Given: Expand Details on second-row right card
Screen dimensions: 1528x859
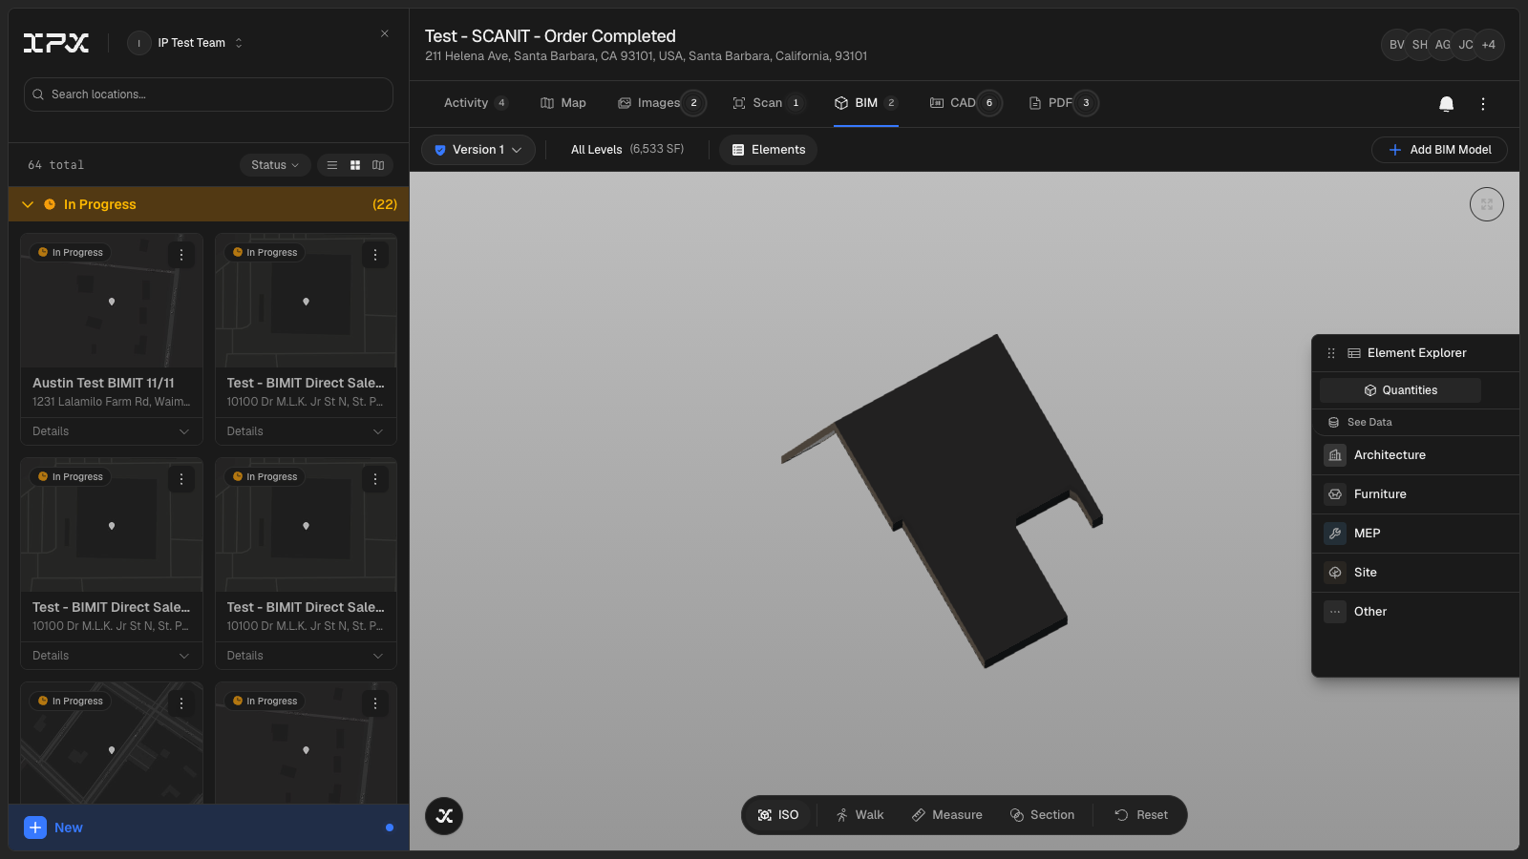Looking at the screenshot, I should pyautogui.click(x=306, y=656).
